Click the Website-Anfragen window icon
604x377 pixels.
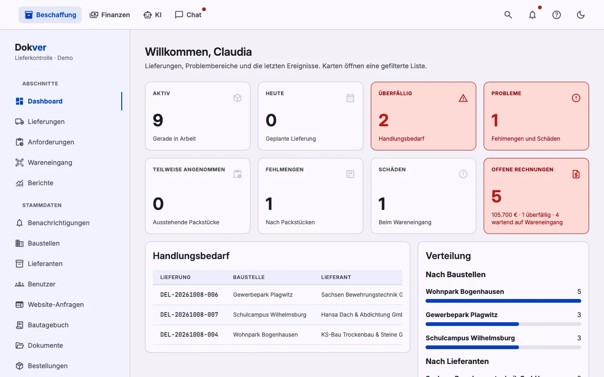20,305
